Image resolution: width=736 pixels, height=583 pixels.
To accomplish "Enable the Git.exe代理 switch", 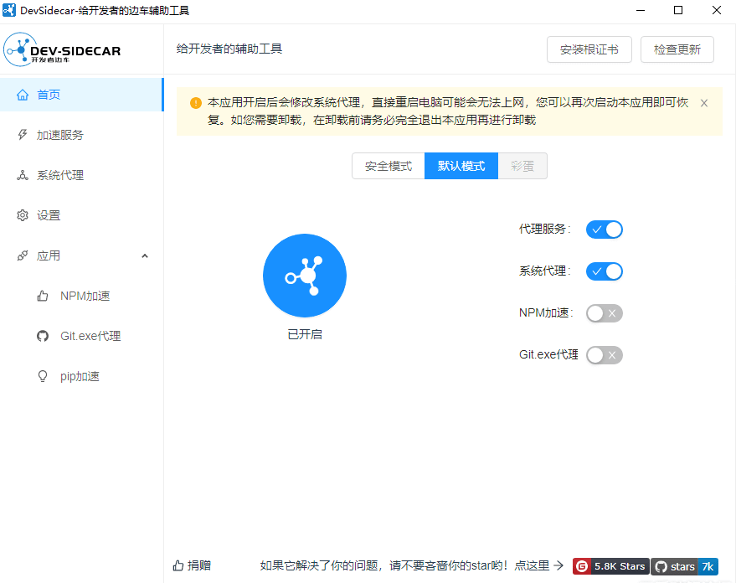I will [604, 354].
